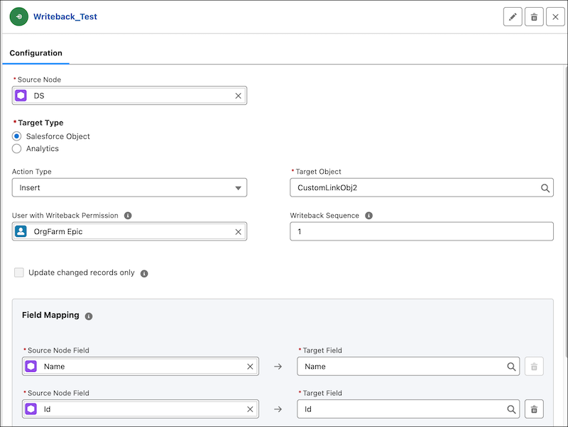Click search icon in Name target field
The width and height of the screenshot is (568, 427).
(x=511, y=367)
